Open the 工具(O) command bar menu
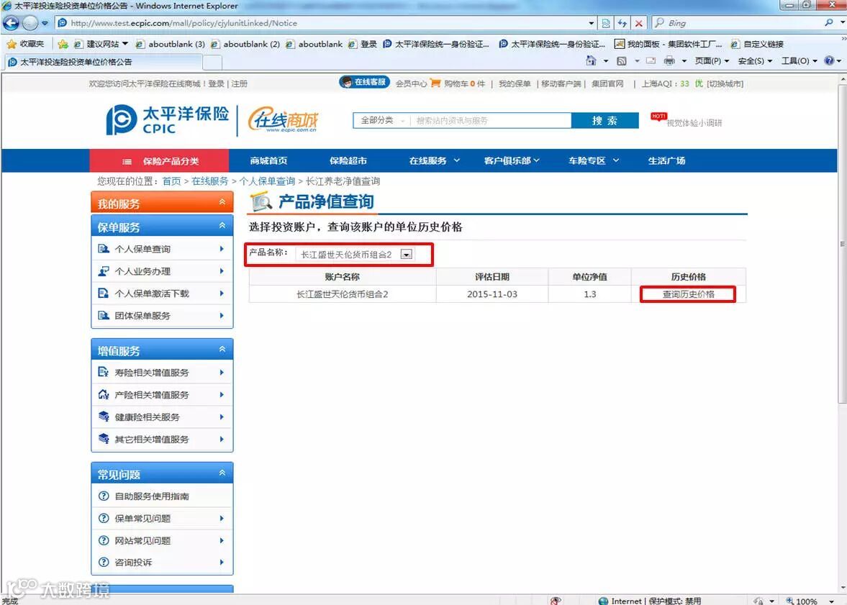 (800, 60)
